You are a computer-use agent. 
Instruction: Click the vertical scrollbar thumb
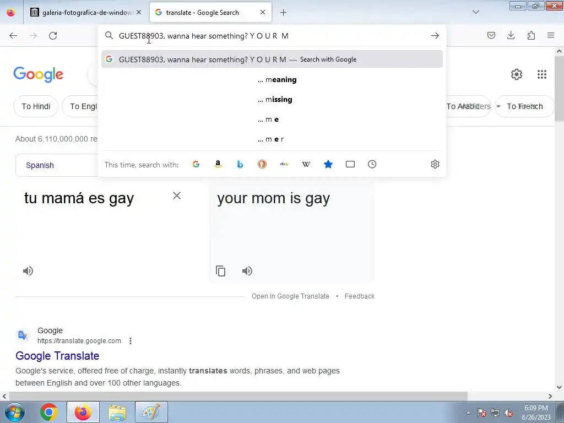[559, 89]
